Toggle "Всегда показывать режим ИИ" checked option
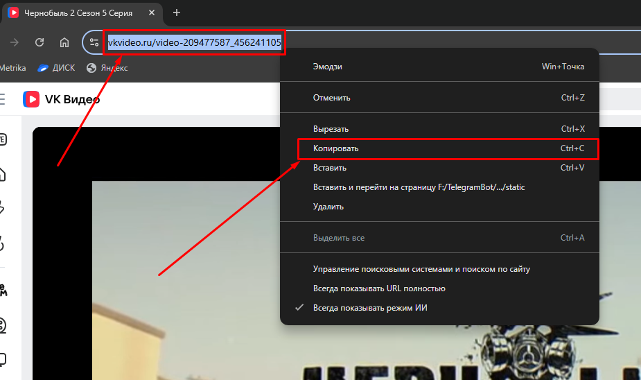641x380 pixels. click(369, 308)
